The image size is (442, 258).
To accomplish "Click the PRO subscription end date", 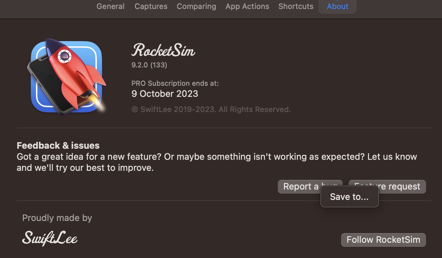I will pos(165,94).
